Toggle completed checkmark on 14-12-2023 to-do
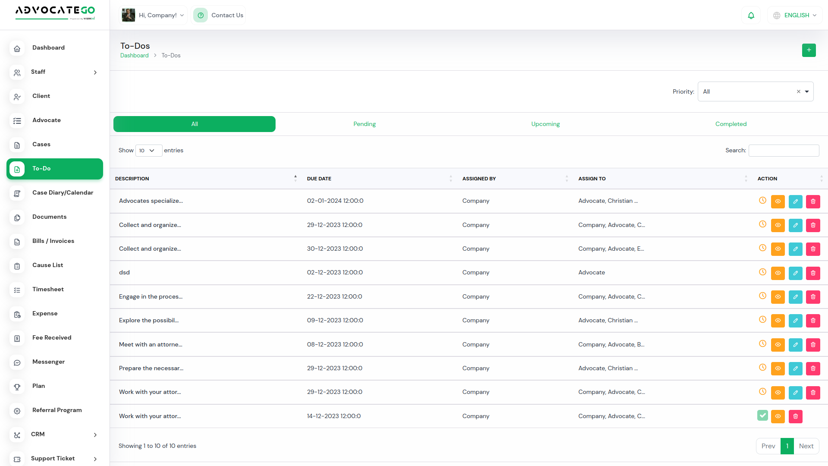 (762, 416)
